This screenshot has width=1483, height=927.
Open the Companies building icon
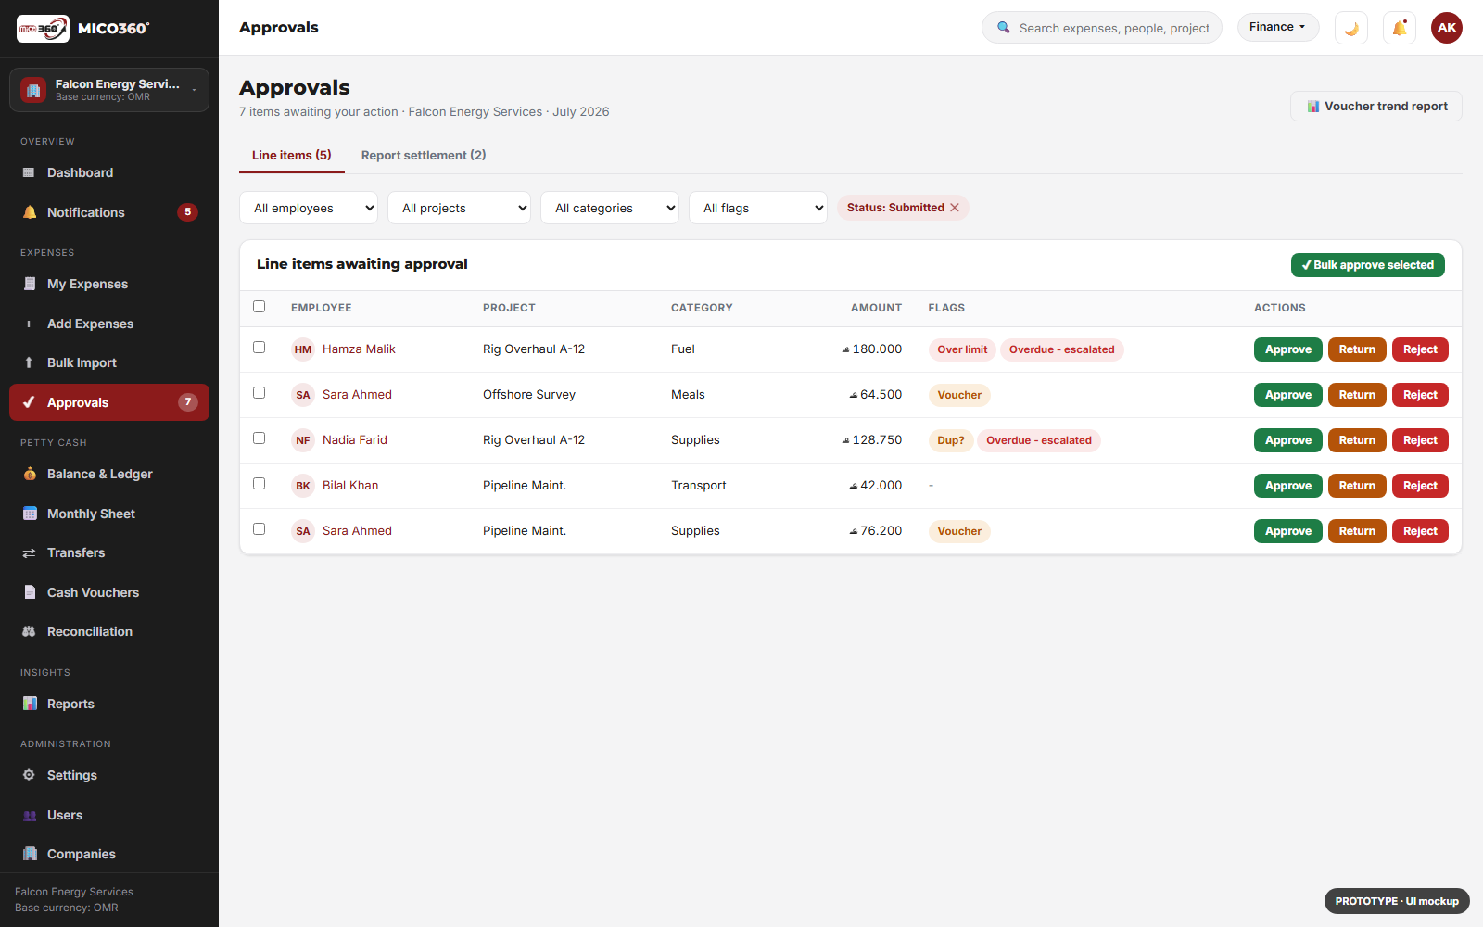pyautogui.click(x=29, y=854)
